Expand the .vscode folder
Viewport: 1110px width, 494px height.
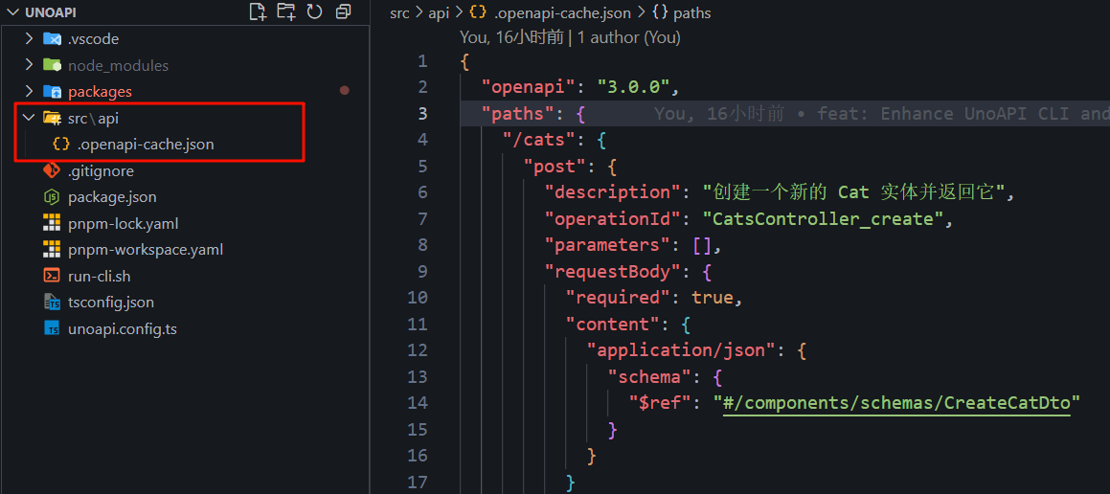pyautogui.click(x=29, y=39)
